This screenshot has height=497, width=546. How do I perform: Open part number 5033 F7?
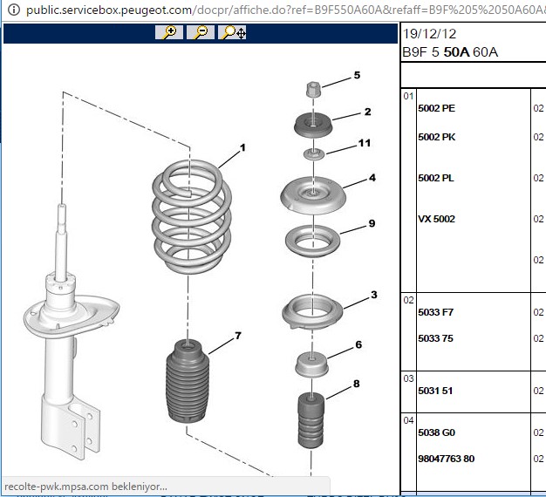(435, 312)
